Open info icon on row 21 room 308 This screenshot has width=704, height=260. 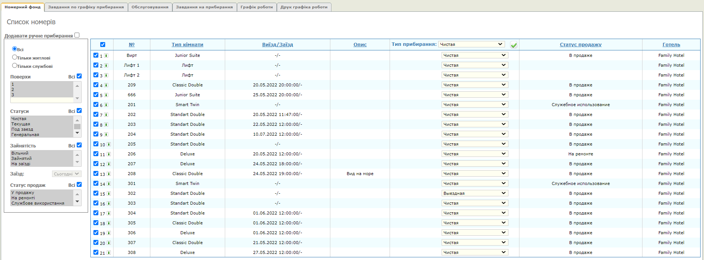click(109, 253)
